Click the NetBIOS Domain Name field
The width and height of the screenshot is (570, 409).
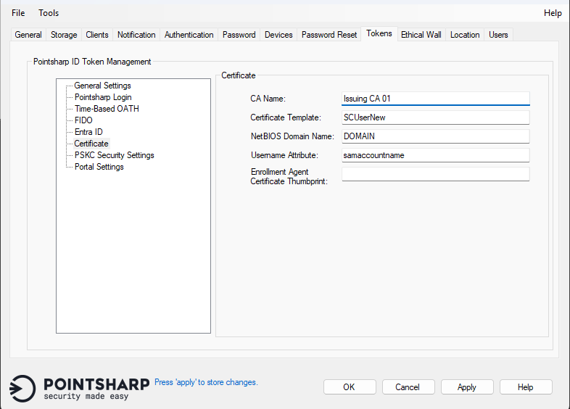[x=436, y=136]
